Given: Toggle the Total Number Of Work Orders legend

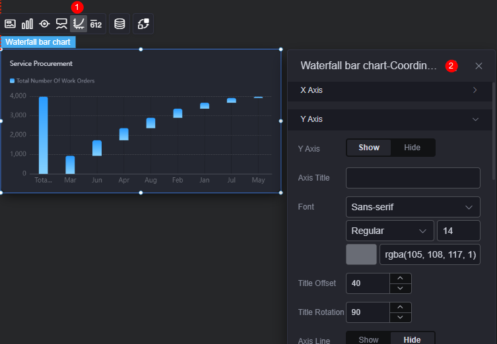Looking at the screenshot, I should point(52,80).
